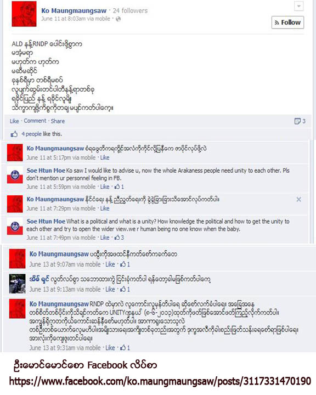Click the globe privacy icon beside post time

(118, 19)
